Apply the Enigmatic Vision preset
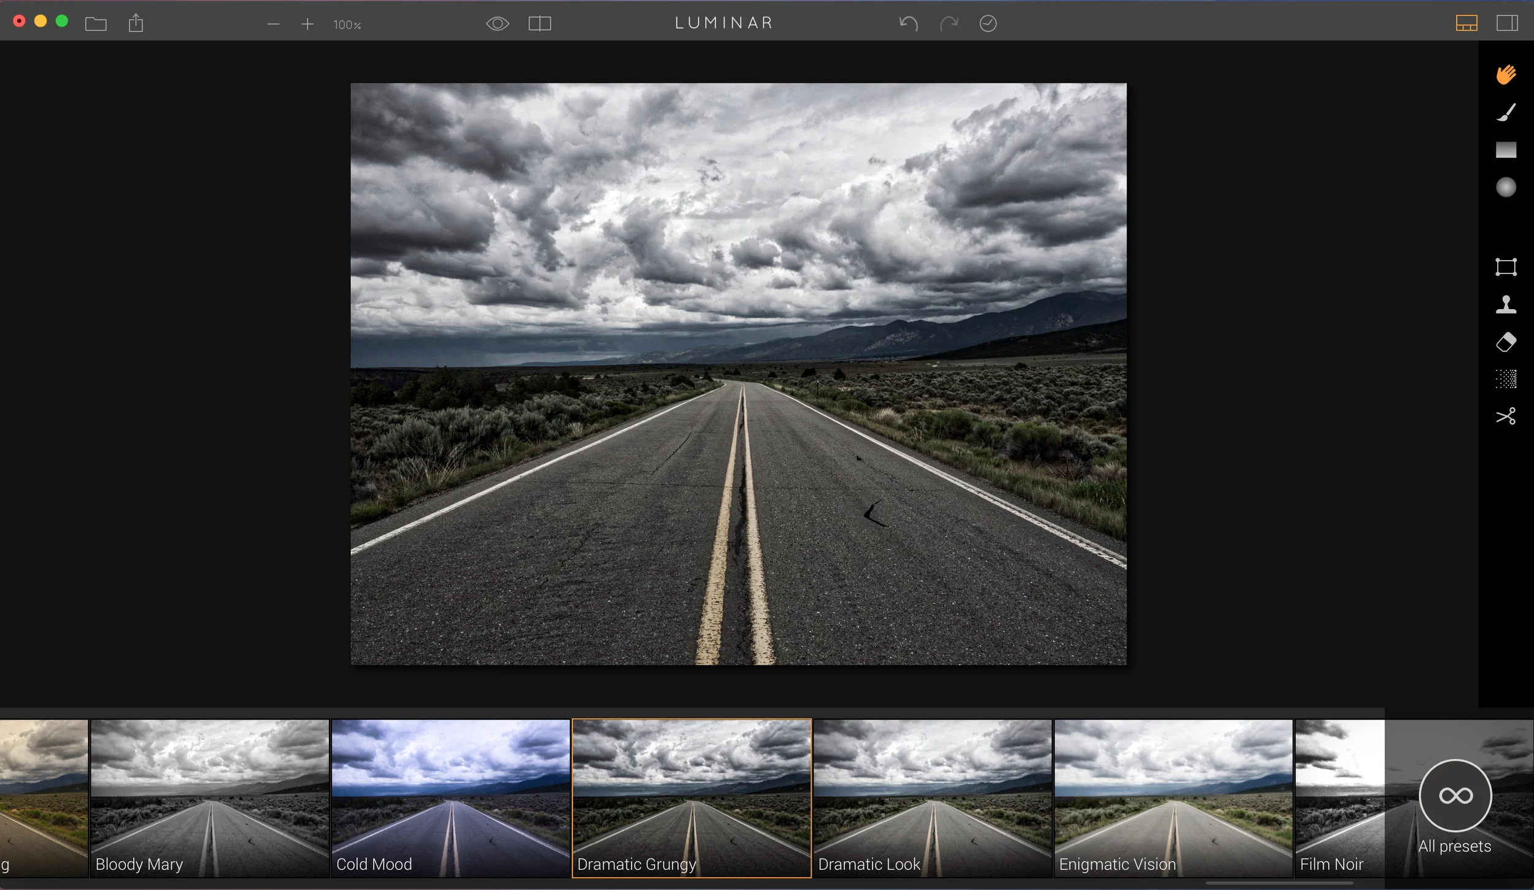1534x890 pixels. pos(1173,797)
